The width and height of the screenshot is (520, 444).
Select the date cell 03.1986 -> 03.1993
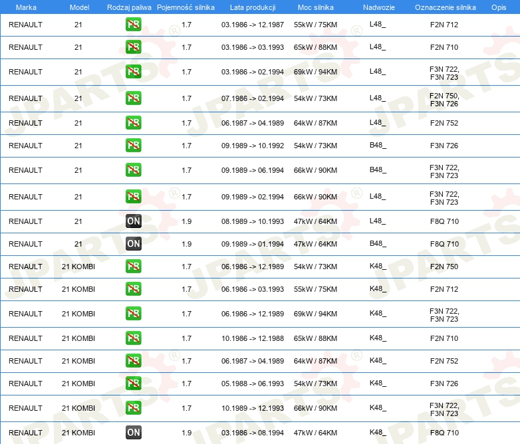point(253,47)
